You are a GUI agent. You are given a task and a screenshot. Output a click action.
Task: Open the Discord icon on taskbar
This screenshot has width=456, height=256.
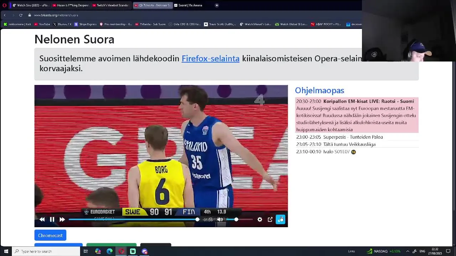tap(144, 251)
